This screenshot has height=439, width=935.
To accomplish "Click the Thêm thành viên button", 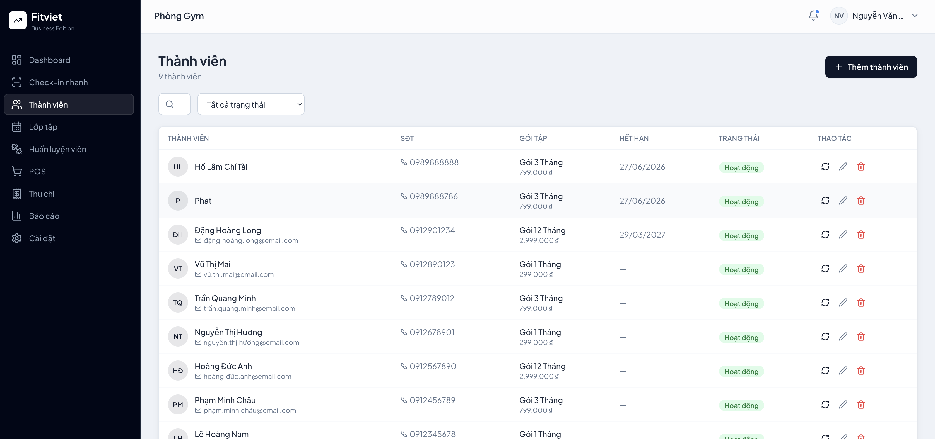I will point(871,67).
